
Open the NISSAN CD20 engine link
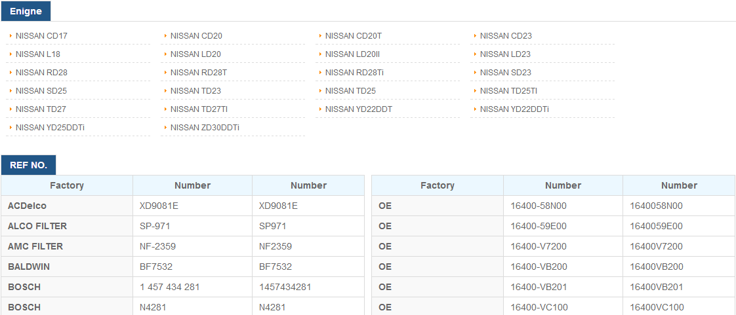(x=196, y=35)
